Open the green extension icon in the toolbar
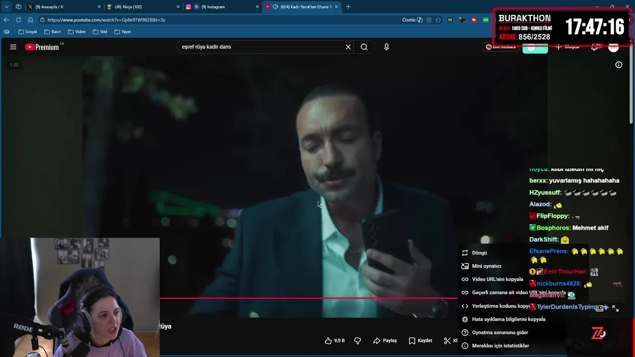Screen dimensions: 635x357 point(486,20)
